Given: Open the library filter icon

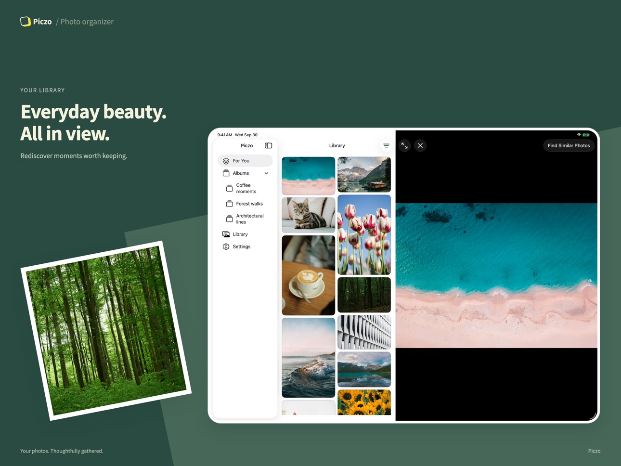Looking at the screenshot, I should coord(386,145).
